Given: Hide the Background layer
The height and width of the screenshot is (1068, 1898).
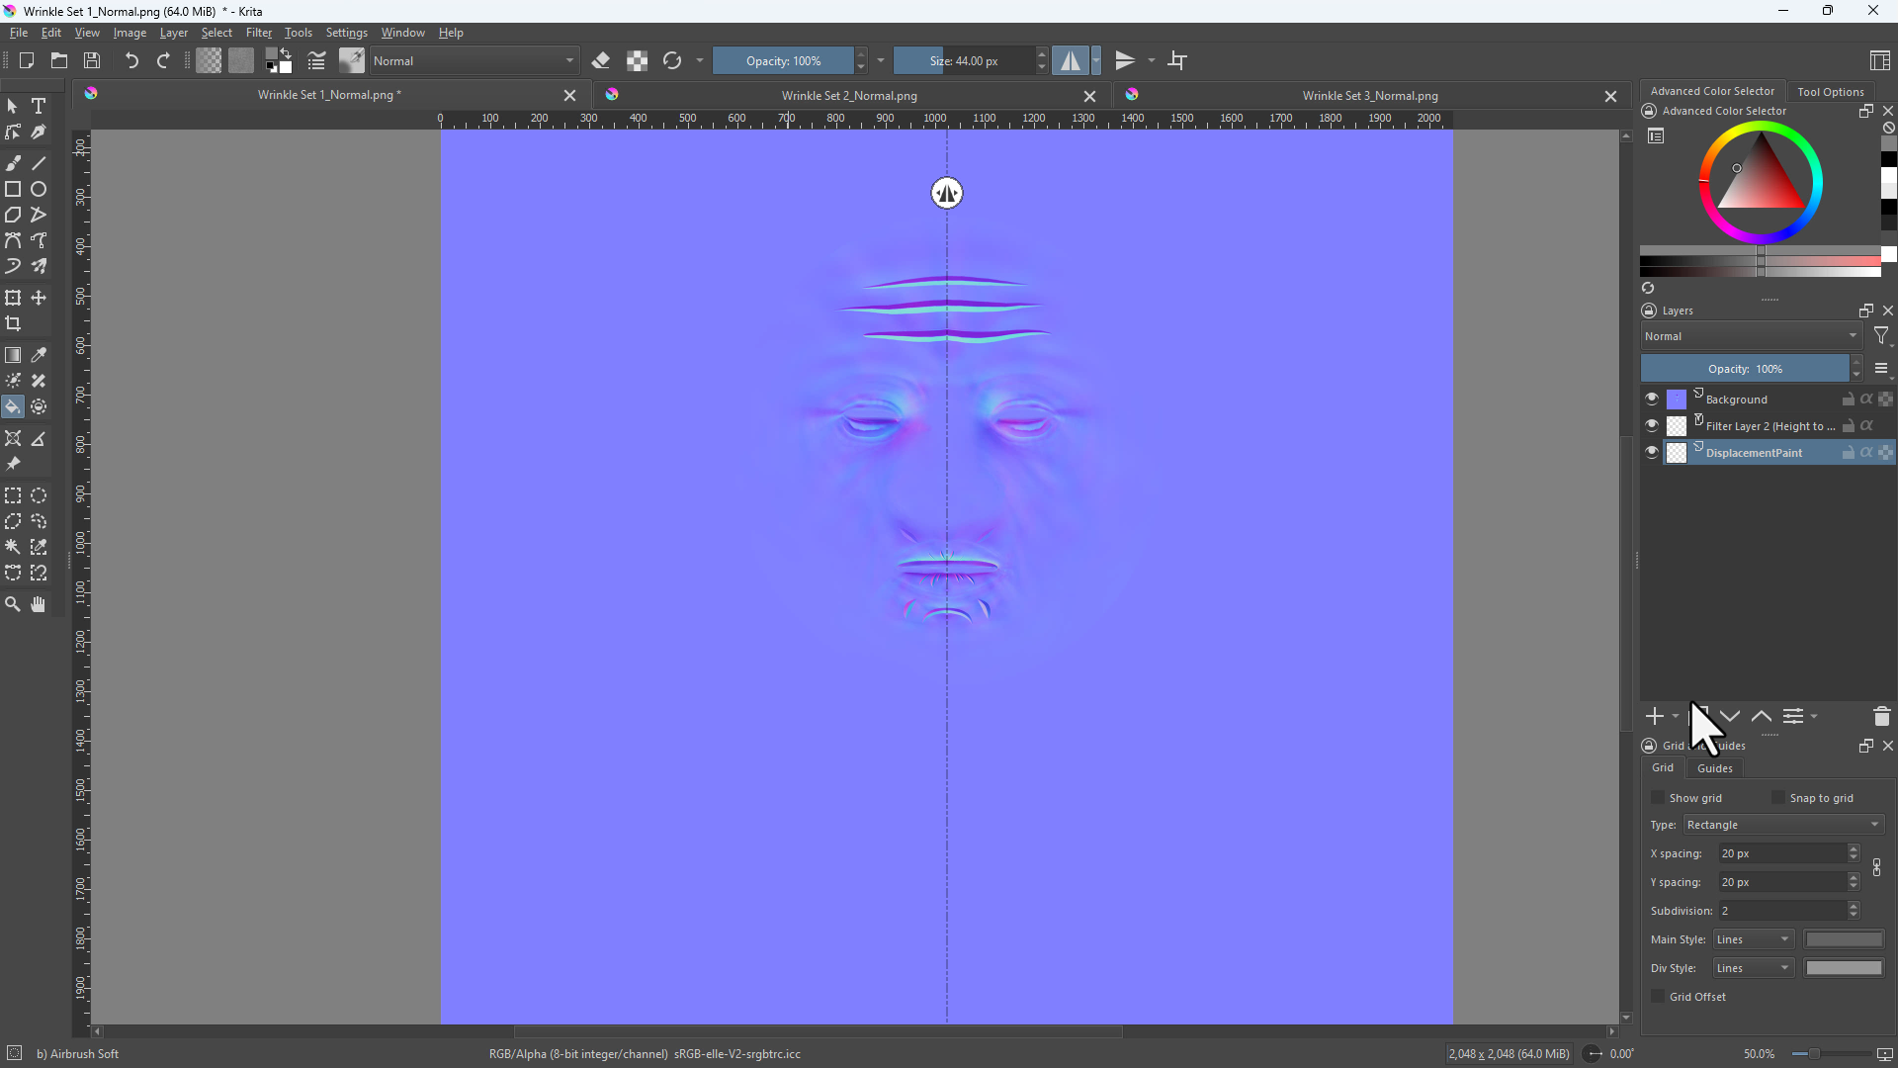Looking at the screenshot, I should [x=1652, y=399].
